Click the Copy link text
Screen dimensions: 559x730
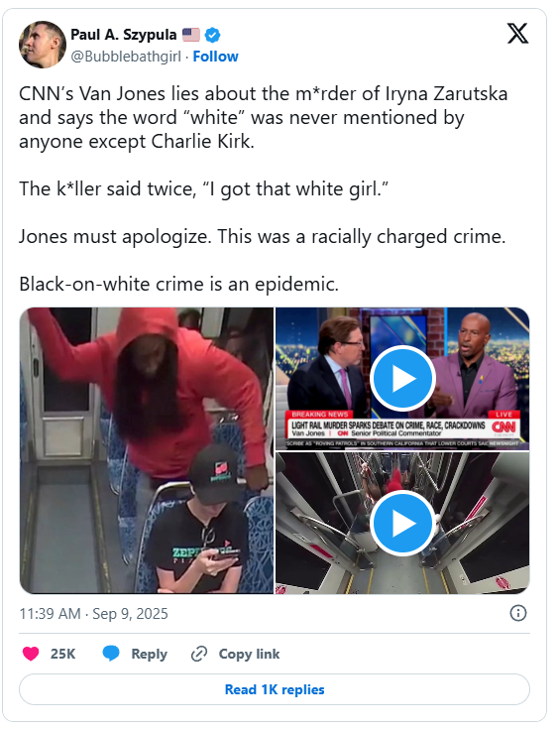tap(250, 654)
